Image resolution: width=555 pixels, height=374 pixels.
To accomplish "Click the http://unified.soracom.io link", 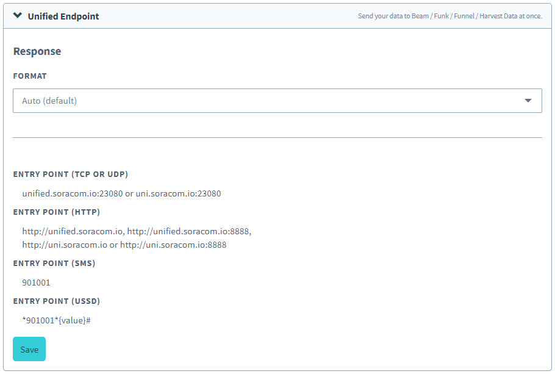I will click(67, 231).
